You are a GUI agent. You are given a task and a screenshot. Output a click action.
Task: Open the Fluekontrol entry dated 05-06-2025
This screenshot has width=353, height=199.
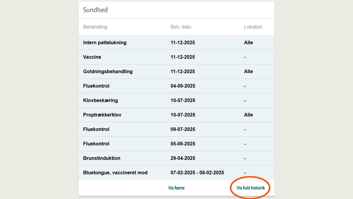(97, 144)
